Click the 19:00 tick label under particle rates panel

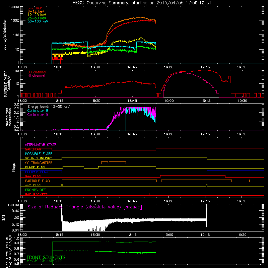coord(169,101)
